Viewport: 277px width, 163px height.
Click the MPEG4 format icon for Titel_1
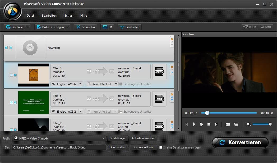(x=159, y=71)
